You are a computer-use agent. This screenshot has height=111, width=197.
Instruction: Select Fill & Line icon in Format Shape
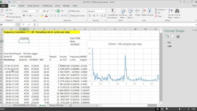tap(167, 36)
